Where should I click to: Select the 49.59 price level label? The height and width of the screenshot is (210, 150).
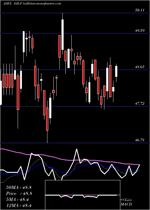click(x=140, y=30)
